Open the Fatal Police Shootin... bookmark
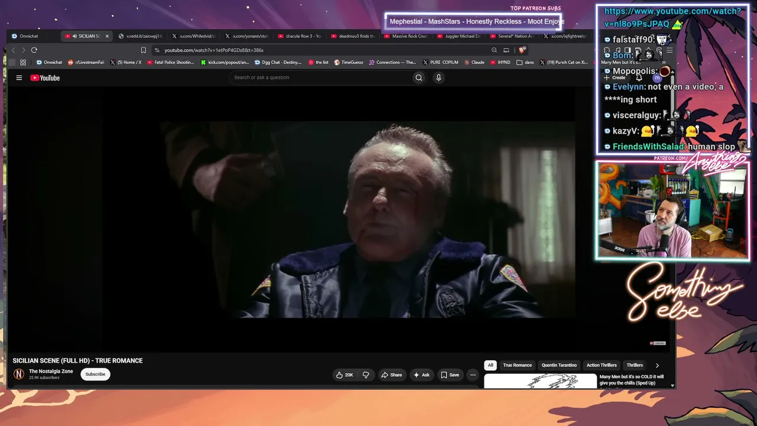This screenshot has height=426, width=757. coord(170,62)
